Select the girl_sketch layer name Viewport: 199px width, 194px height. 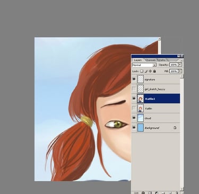tap(155, 89)
